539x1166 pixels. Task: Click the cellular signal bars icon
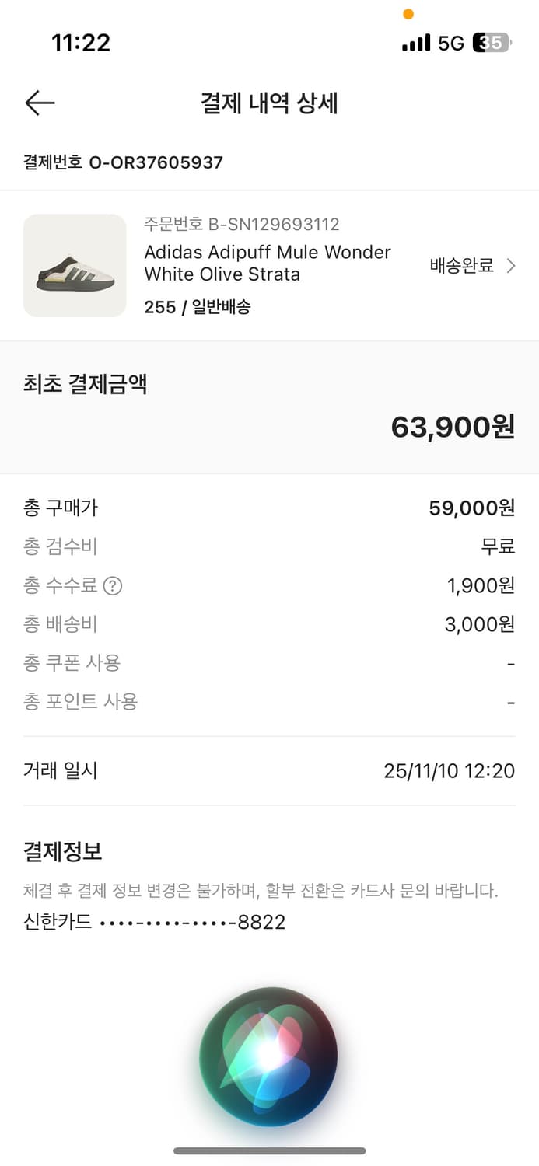point(416,44)
